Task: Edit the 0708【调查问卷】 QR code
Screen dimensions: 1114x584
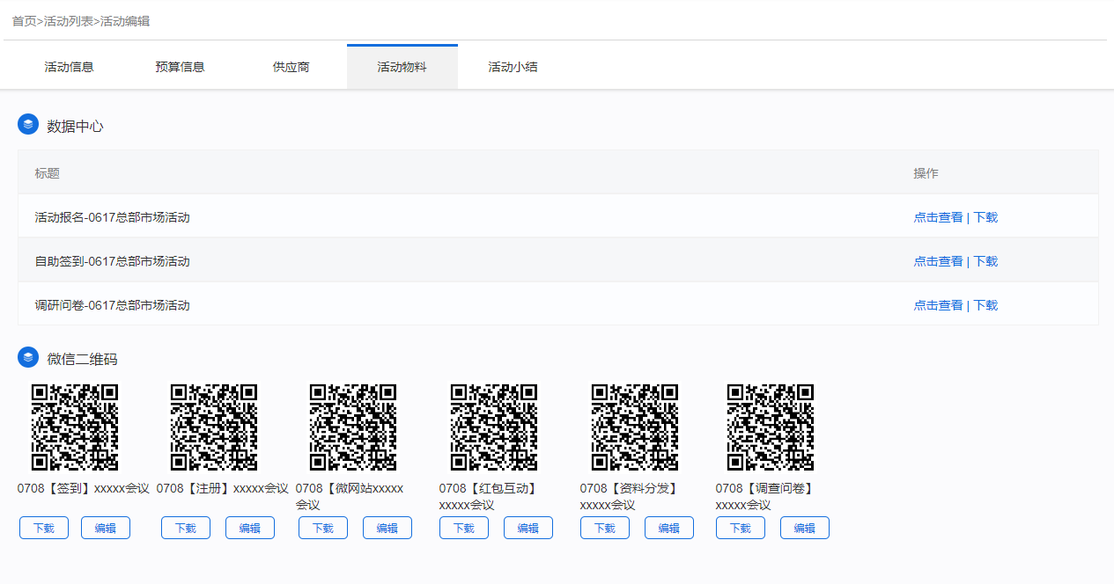Action: [x=805, y=528]
